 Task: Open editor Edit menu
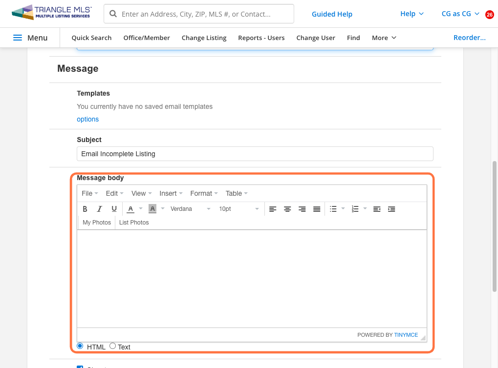pos(114,193)
